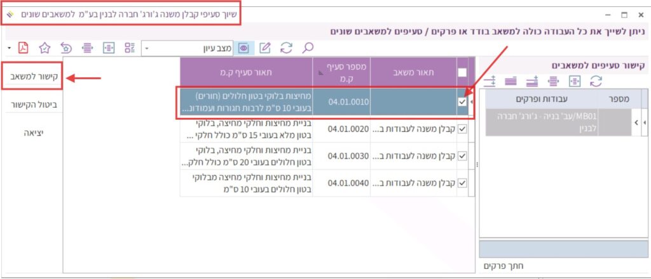
Task: Click the edit pencil icon in the toolbar
Action: tap(265, 48)
